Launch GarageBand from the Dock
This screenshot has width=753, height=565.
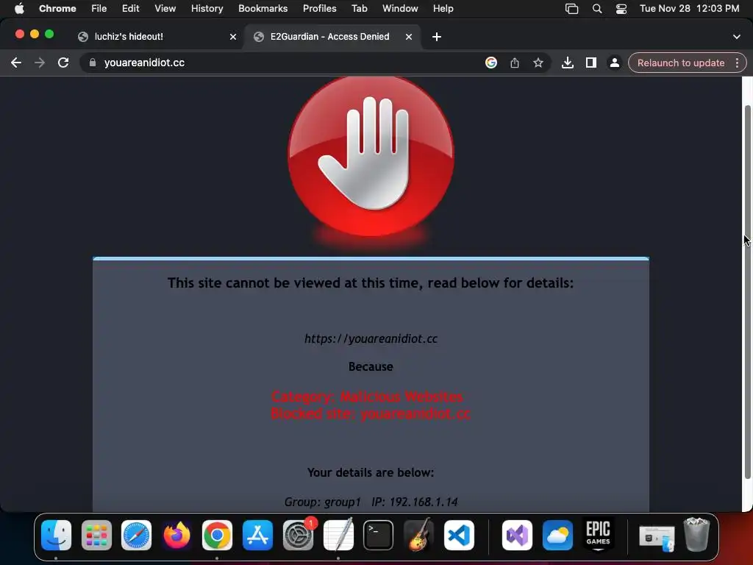point(418,534)
